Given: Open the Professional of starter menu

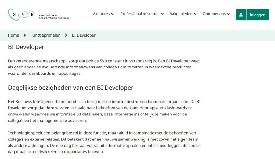Looking at the screenshot, I should coord(140,14).
